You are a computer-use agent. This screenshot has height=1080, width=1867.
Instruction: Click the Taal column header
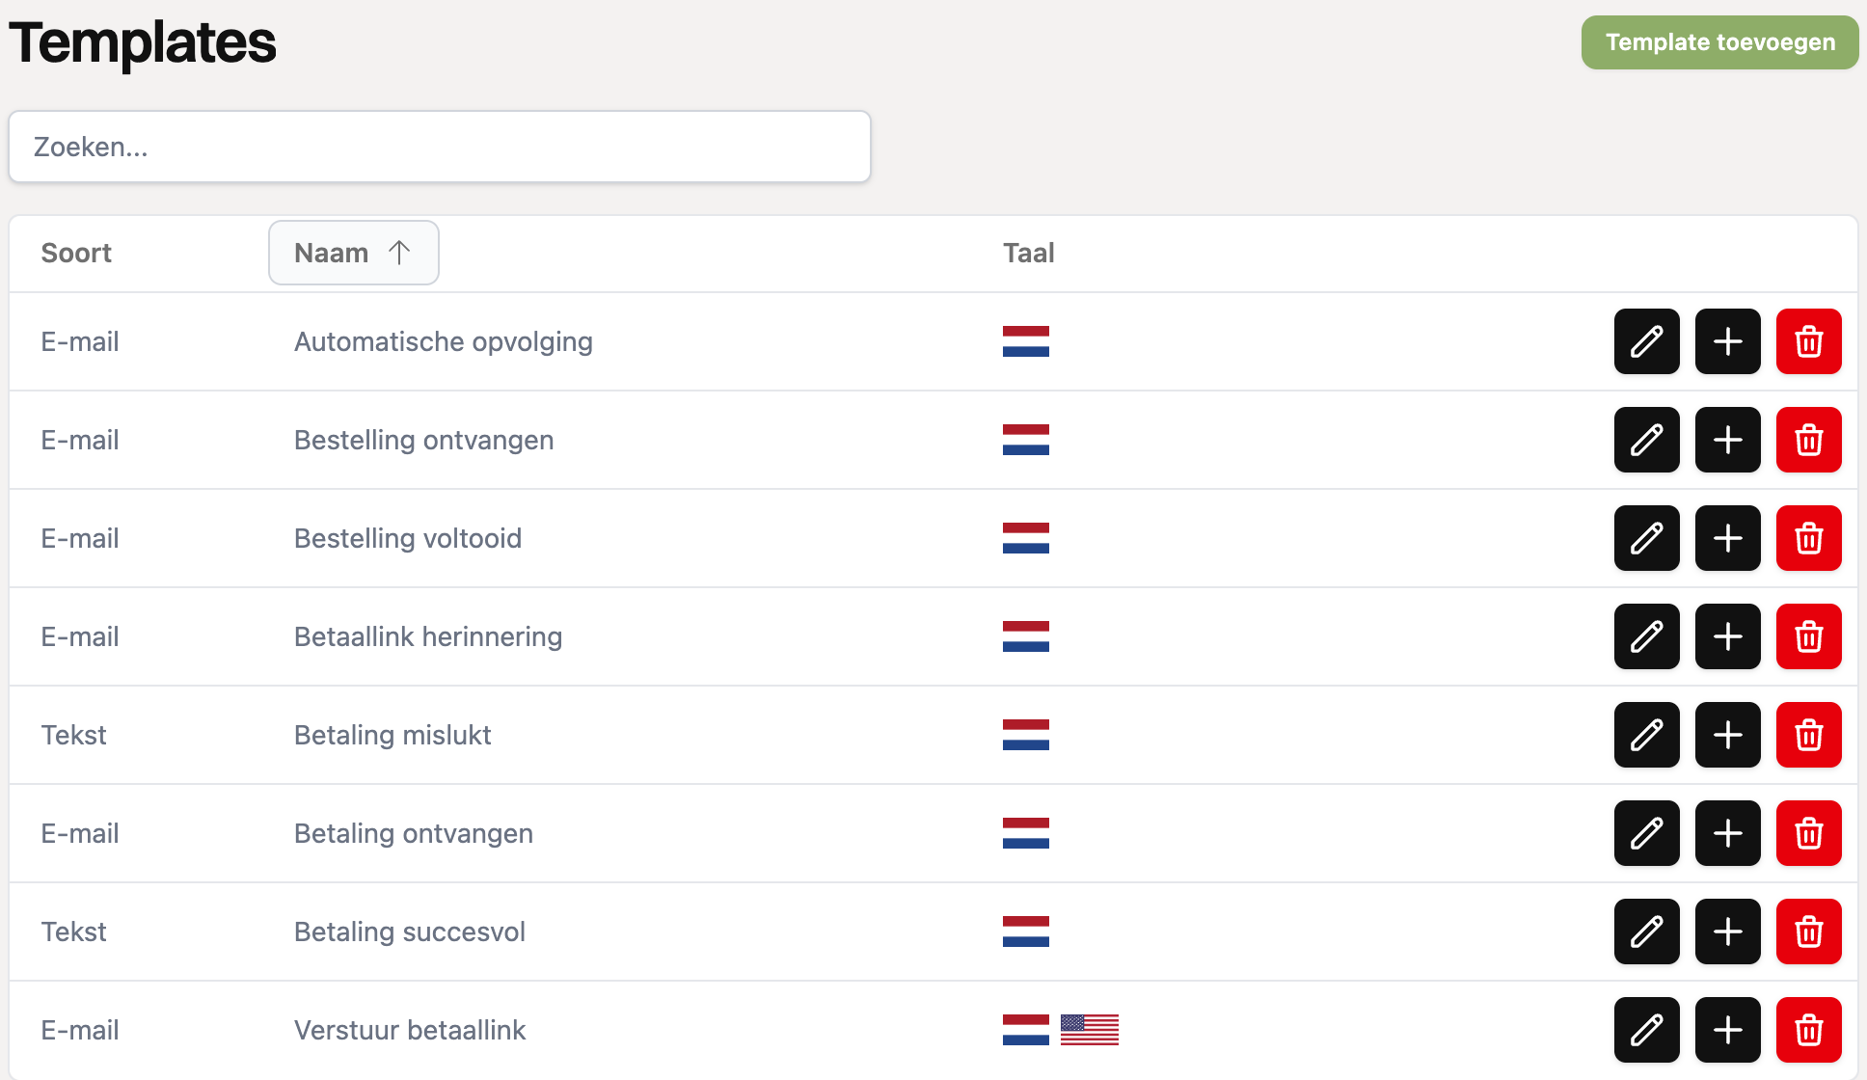pyautogui.click(x=1029, y=253)
